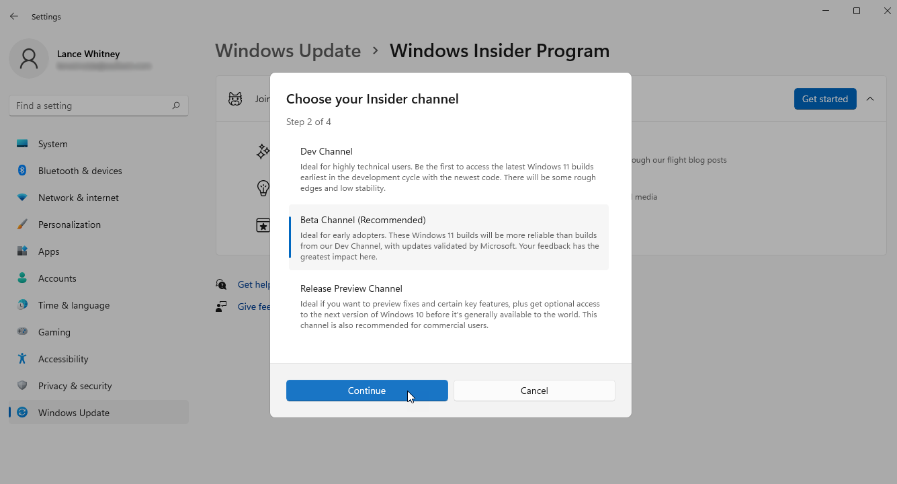Maximize the Settings window
Image resolution: width=897 pixels, height=484 pixels.
pyautogui.click(x=857, y=11)
